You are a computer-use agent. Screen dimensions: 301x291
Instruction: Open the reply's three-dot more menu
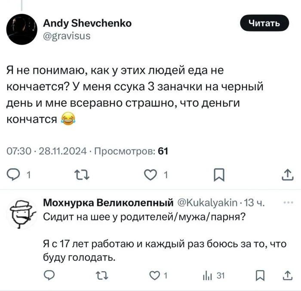[287, 202]
